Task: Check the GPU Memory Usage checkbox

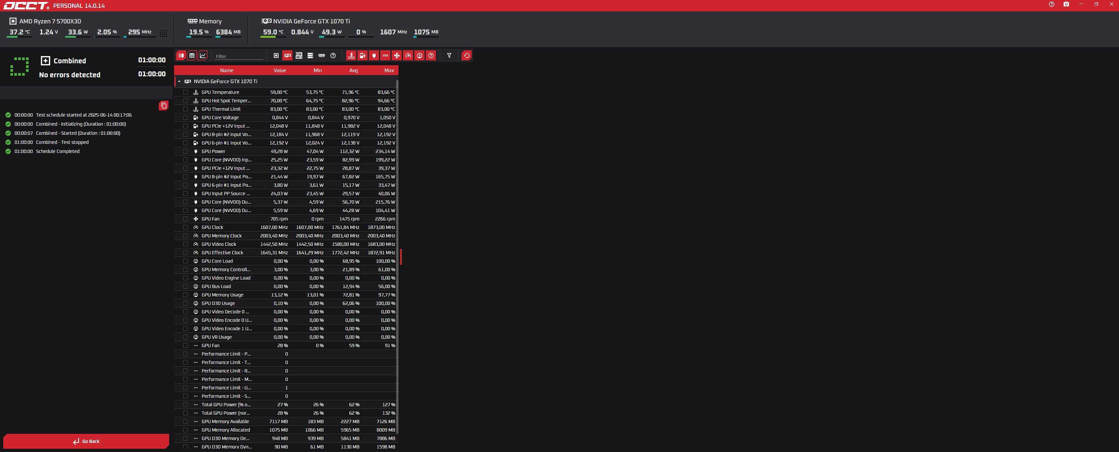Action: (185, 295)
